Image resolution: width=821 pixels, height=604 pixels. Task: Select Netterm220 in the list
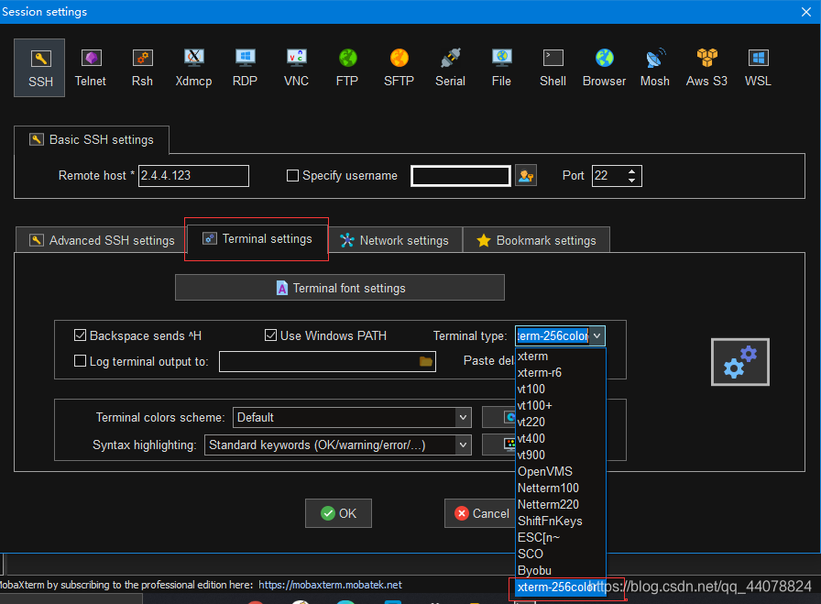[x=561, y=504]
